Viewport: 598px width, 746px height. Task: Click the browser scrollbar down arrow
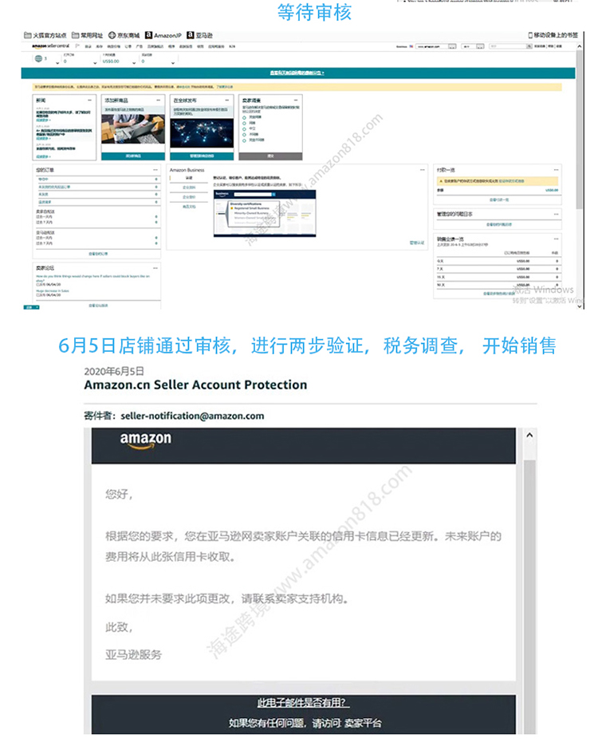(579, 306)
